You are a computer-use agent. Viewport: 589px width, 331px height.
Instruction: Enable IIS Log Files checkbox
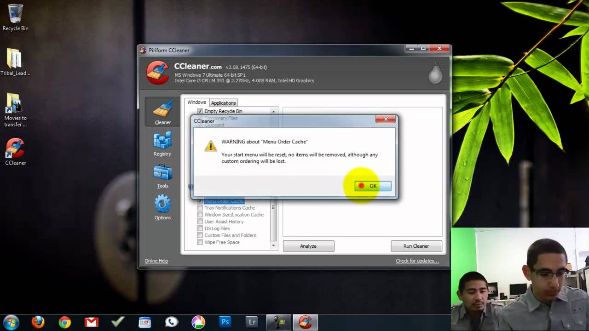pos(200,228)
